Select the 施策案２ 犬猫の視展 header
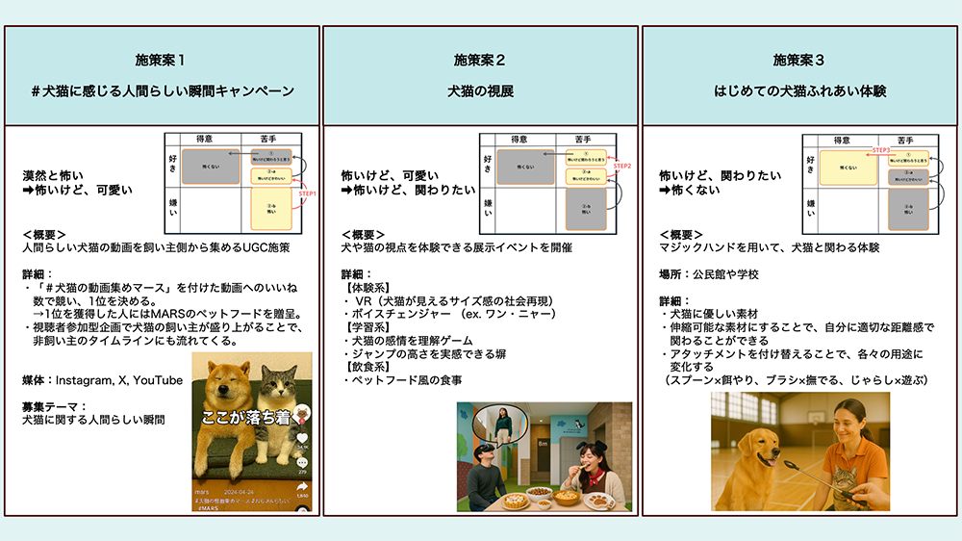Screen dimensions: 962x541 [481, 75]
